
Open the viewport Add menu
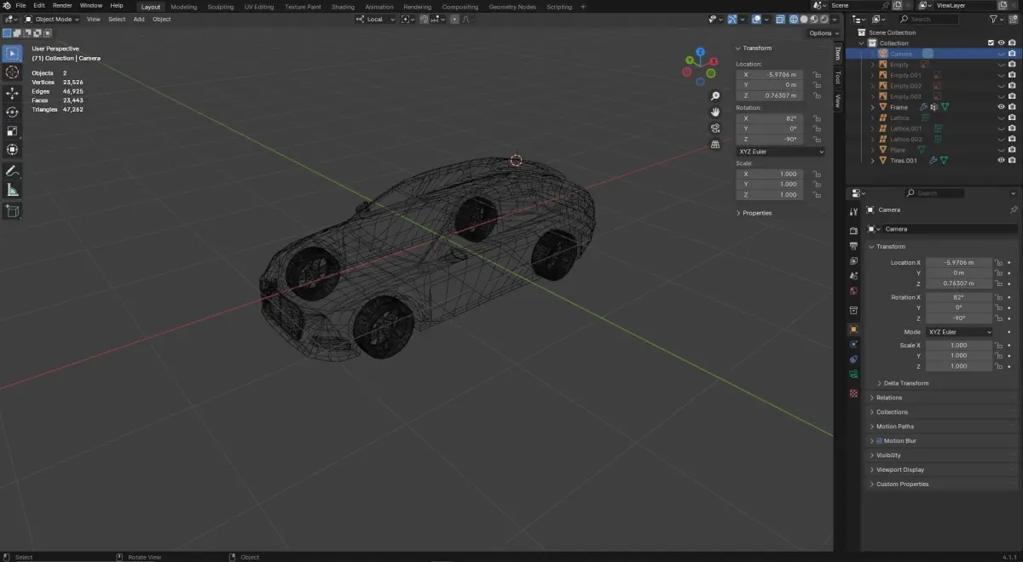coord(138,19)
